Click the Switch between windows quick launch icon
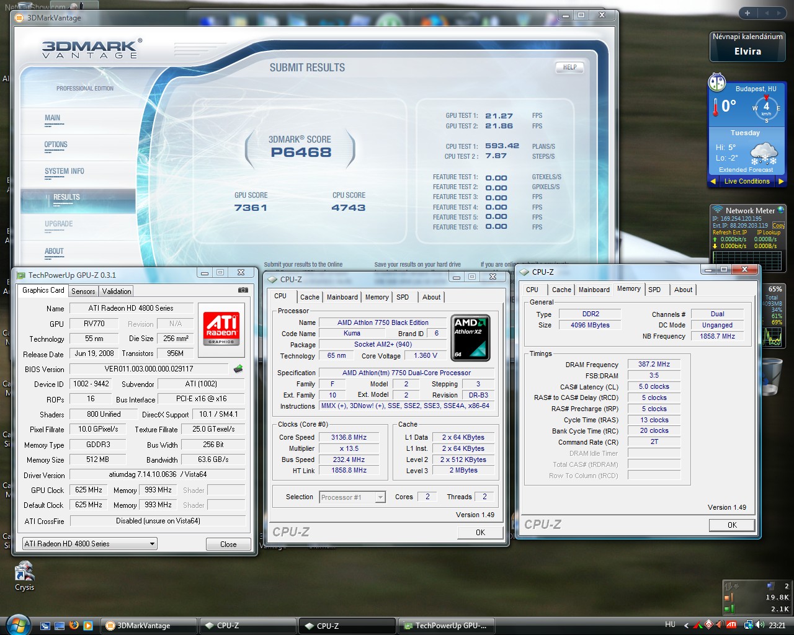Screen dimensions: 794x635 coord(45,626)
